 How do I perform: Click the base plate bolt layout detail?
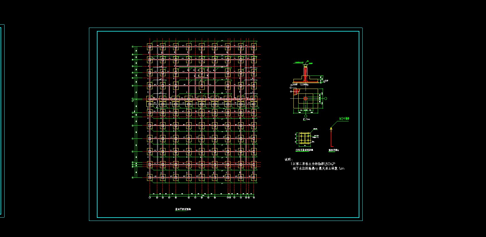305,138
